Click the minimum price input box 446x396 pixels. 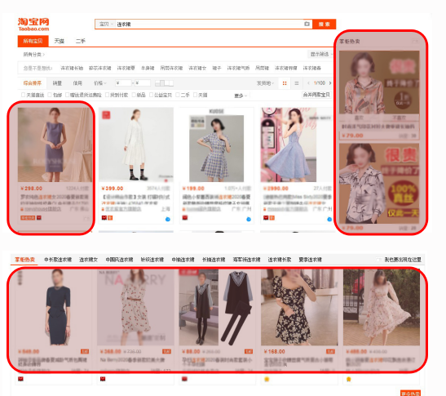point(124,83)
